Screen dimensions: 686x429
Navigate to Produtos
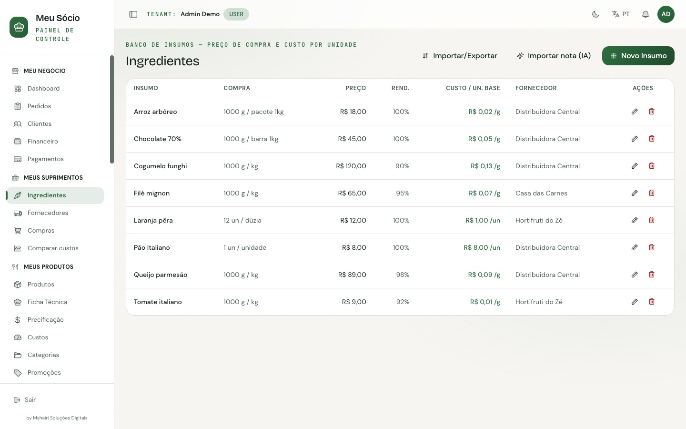pyautogui.click(x=55, y=285)
